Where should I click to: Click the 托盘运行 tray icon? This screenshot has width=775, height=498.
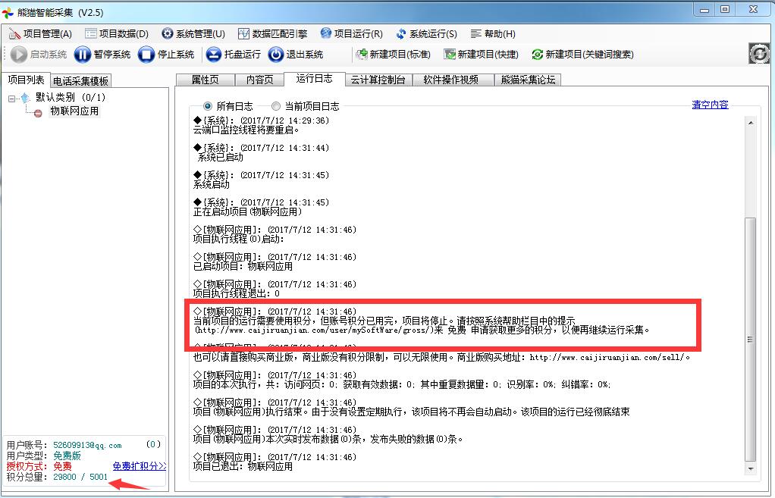213,55
